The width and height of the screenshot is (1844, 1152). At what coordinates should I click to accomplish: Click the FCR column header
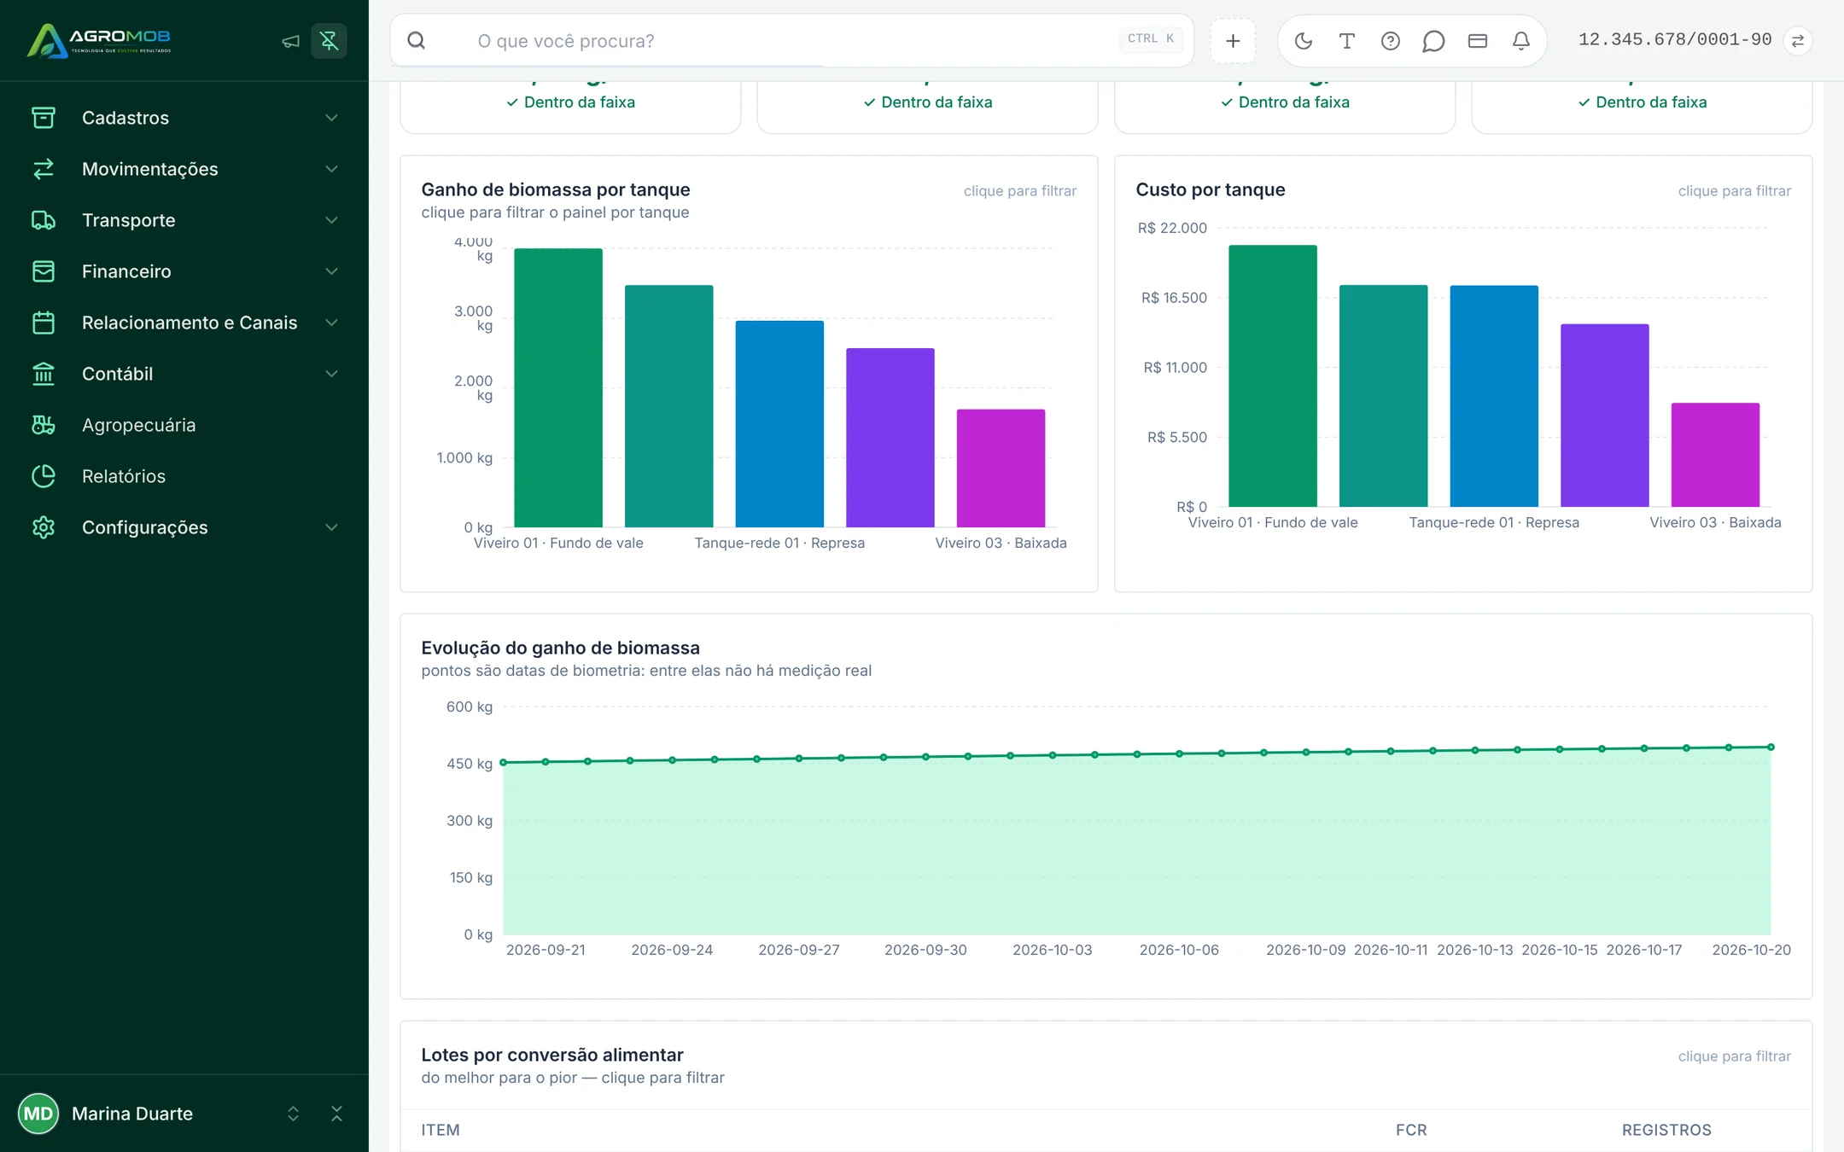coord(1411,1130)
